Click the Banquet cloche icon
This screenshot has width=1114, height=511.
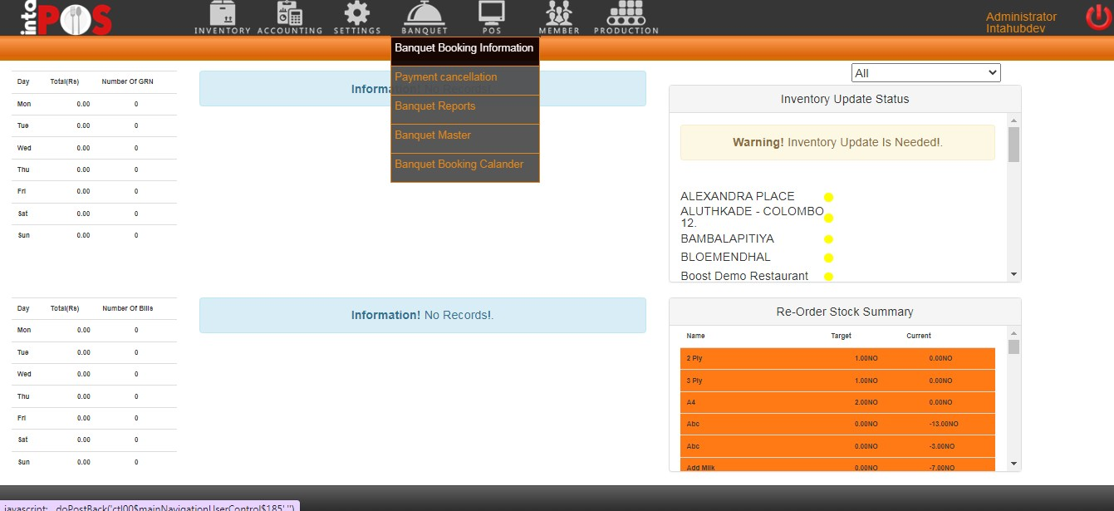pos(424,14)
